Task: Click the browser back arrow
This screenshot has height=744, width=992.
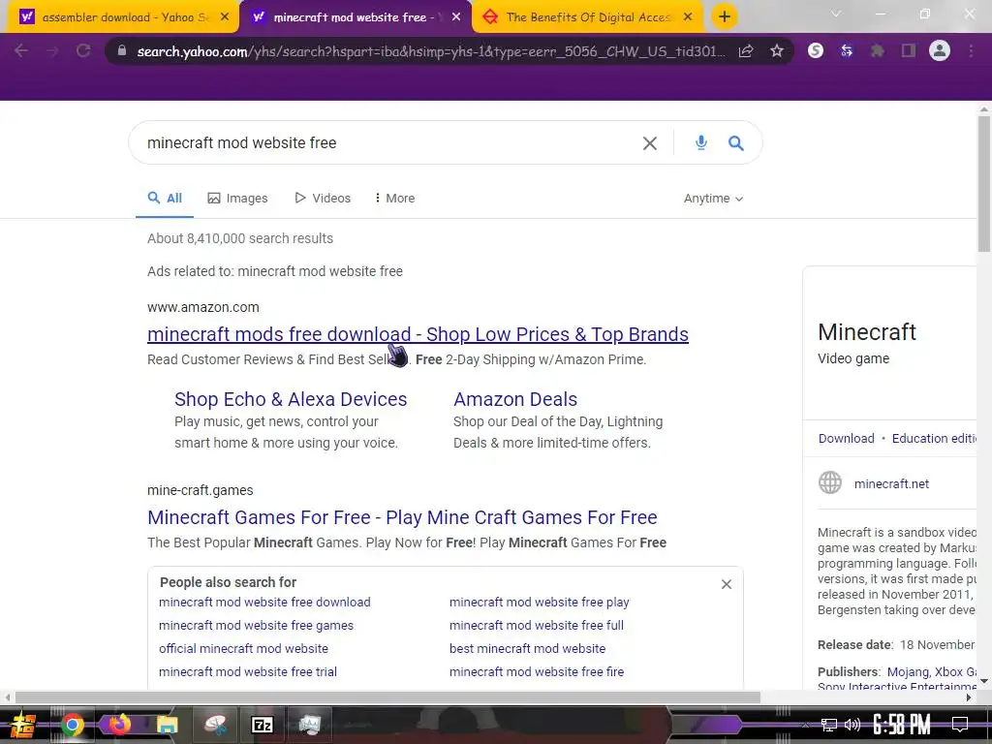Action: 21,50
